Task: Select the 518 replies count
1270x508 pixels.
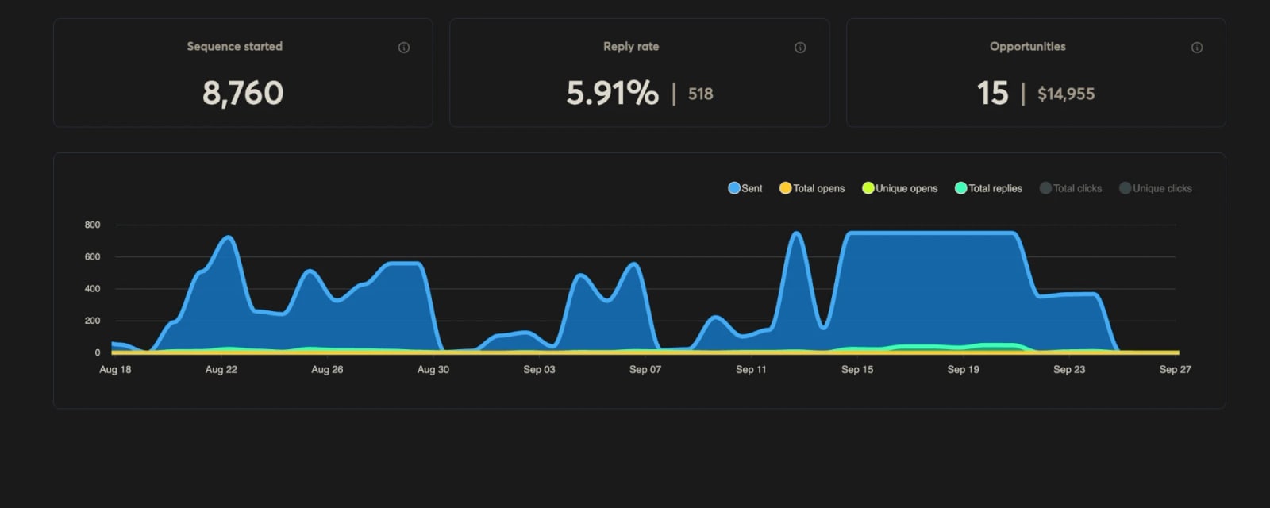Action: (701, 94)
